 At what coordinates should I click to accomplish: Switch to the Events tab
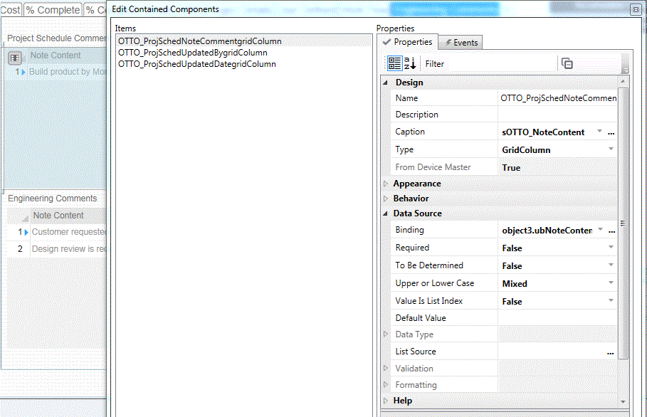coord(459,41)
